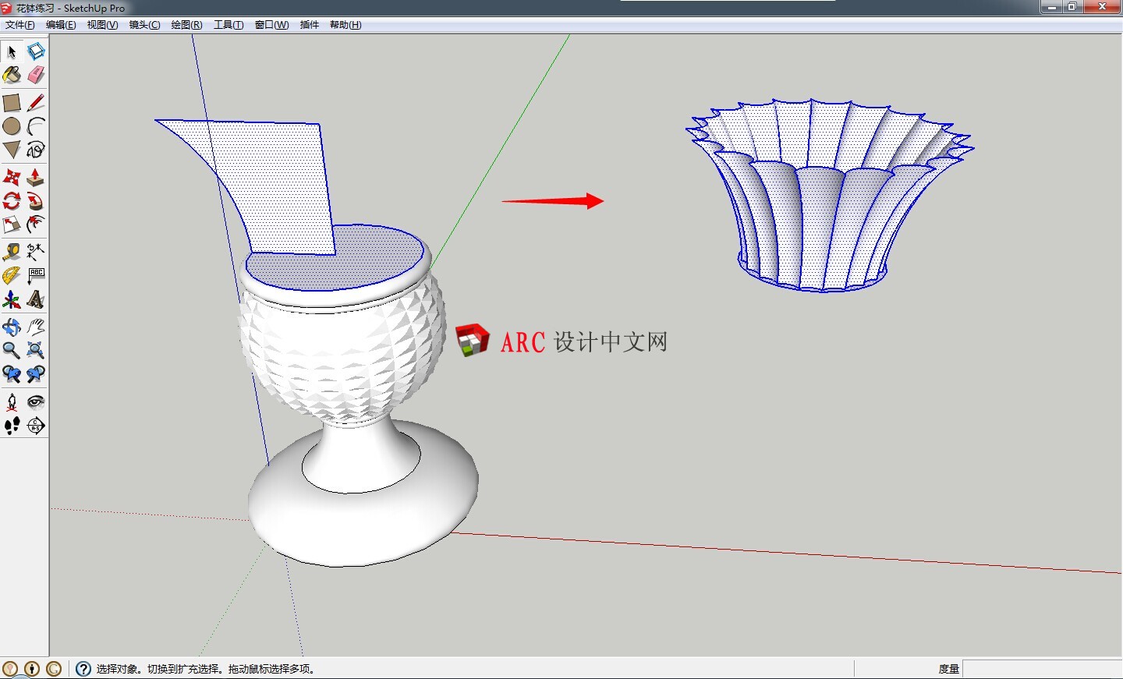Activate the Freehand scribble tool

coord(36,150)
